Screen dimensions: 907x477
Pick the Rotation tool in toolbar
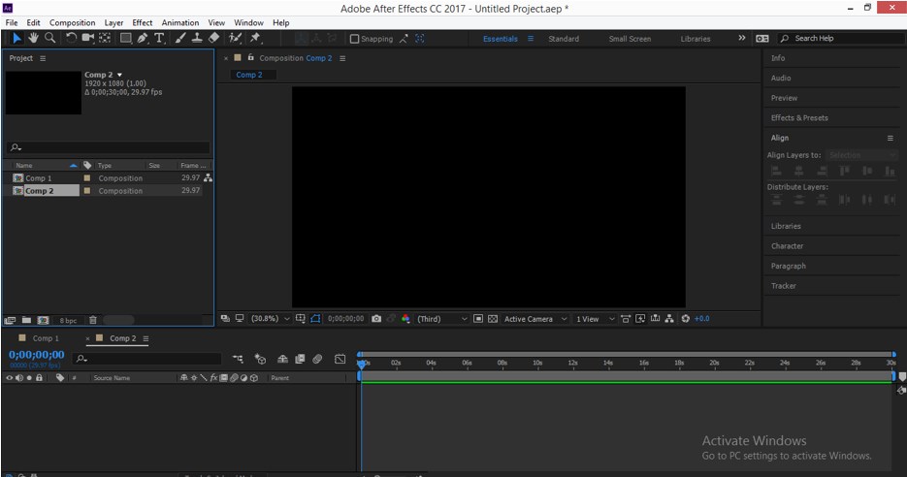coord(71,38)
